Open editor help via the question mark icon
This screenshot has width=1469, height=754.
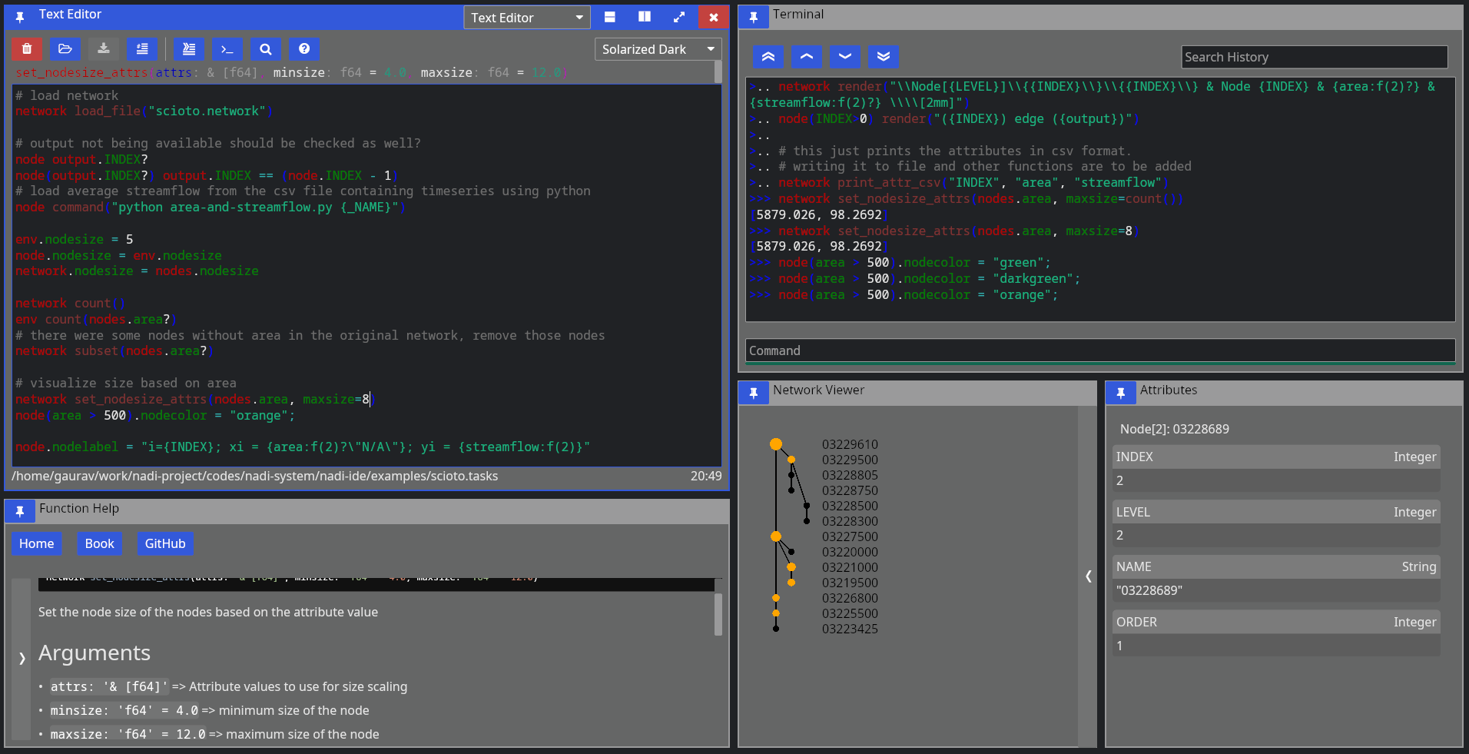click(x=304, y=48)
